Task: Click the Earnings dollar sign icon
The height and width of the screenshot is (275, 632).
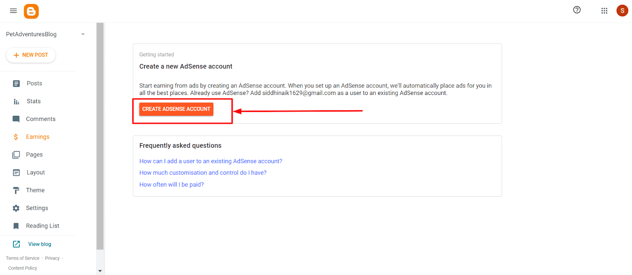Action: [16, 136]
